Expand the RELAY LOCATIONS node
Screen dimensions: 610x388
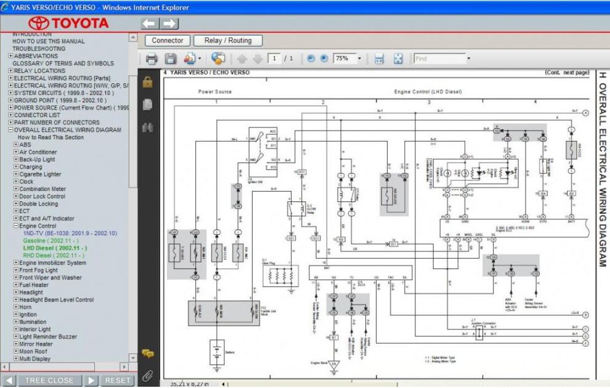10,70
